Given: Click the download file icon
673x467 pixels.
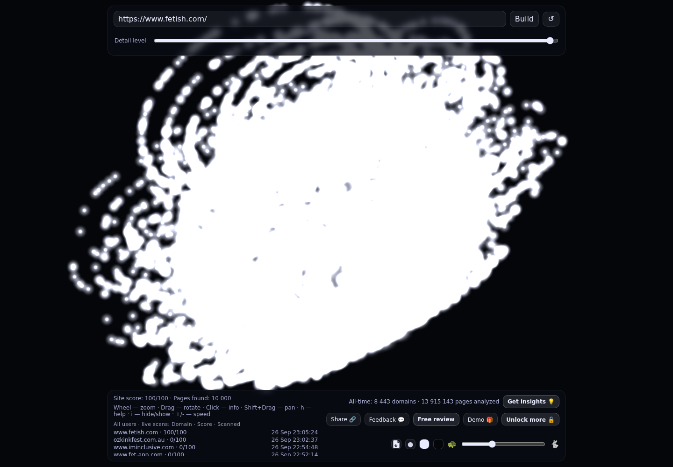Looking at the screenshot, I should pyautogui.click(x=396, y=444).
